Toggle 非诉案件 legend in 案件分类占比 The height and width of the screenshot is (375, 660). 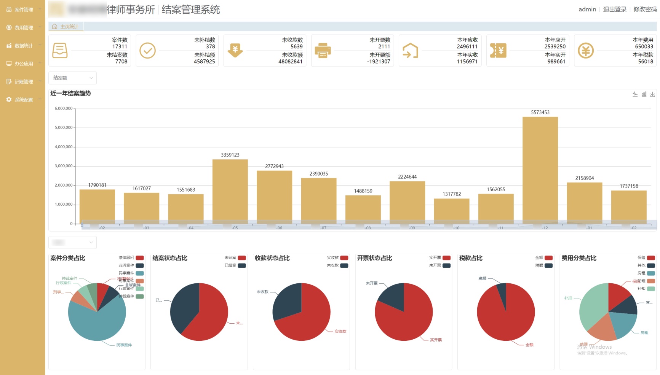[x=131, y=265]
